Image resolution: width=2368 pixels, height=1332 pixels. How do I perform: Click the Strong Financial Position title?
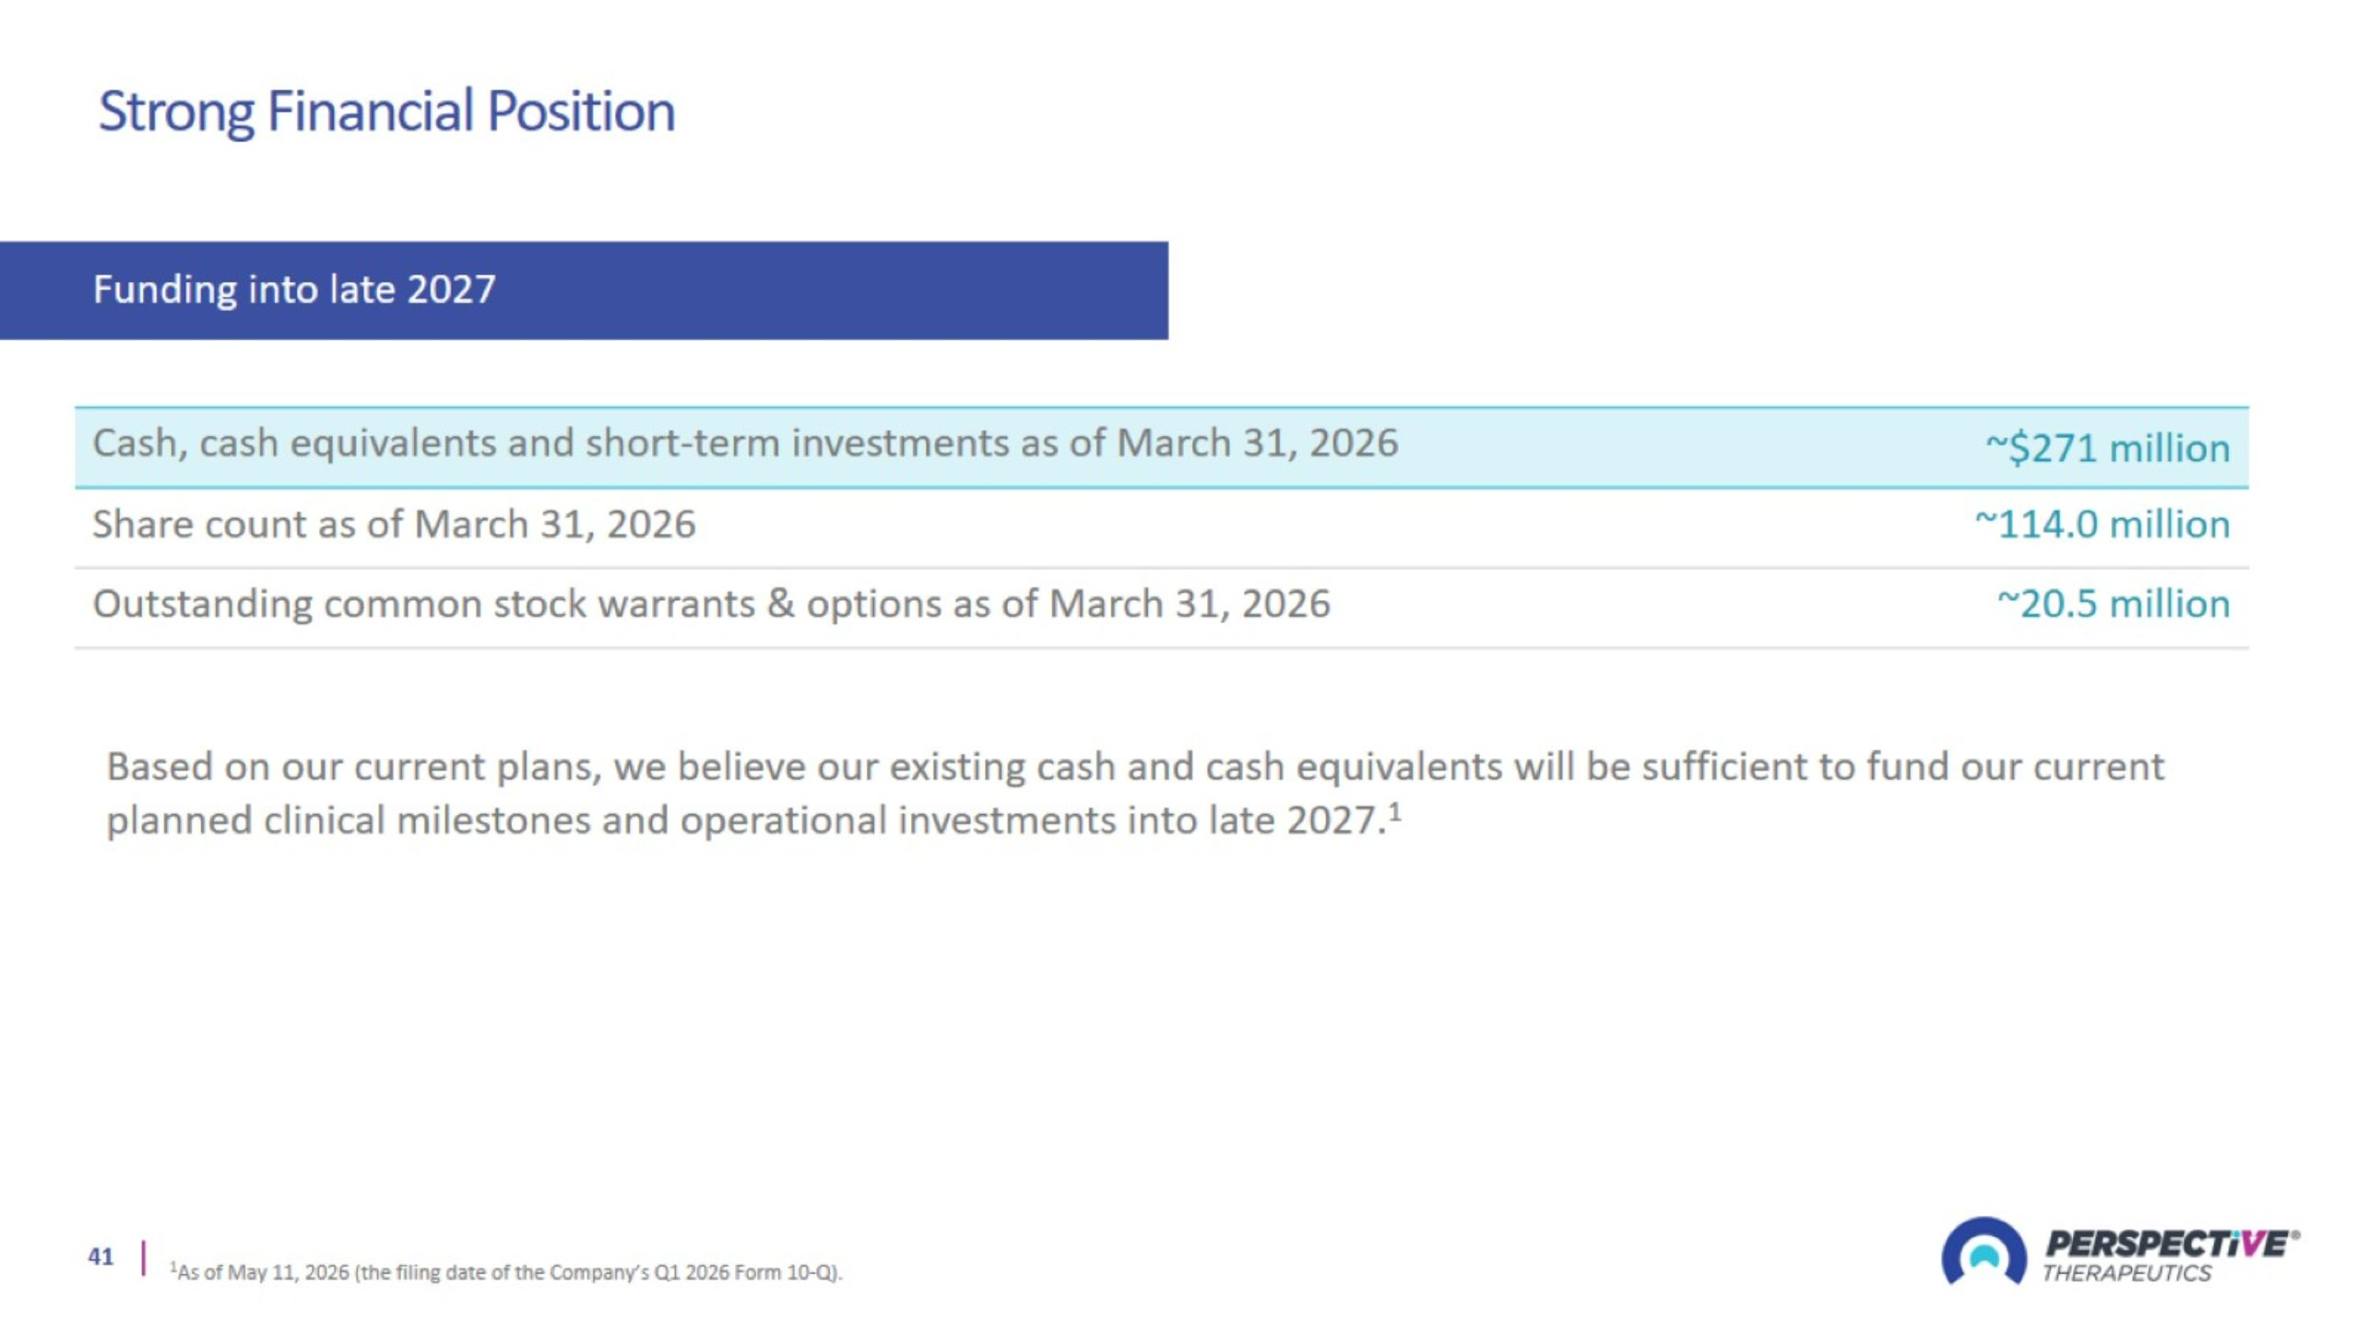point(387,111)
